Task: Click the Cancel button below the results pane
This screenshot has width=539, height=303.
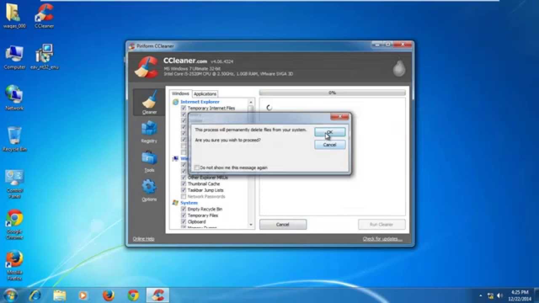Action: (x=283, y=224)
